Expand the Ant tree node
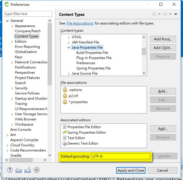 pos(7,135)
